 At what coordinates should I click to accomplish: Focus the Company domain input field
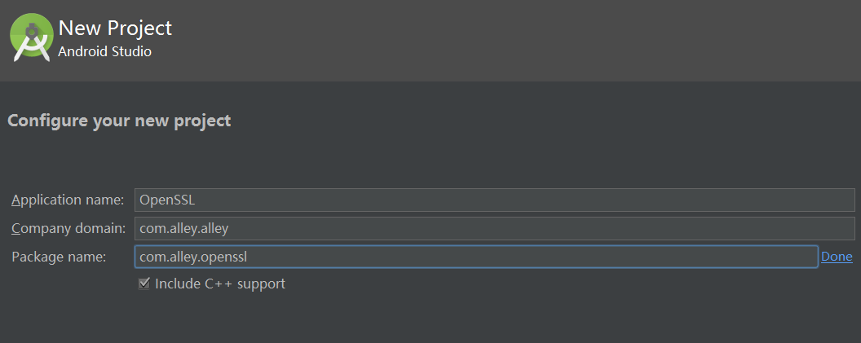coord(494,228)
